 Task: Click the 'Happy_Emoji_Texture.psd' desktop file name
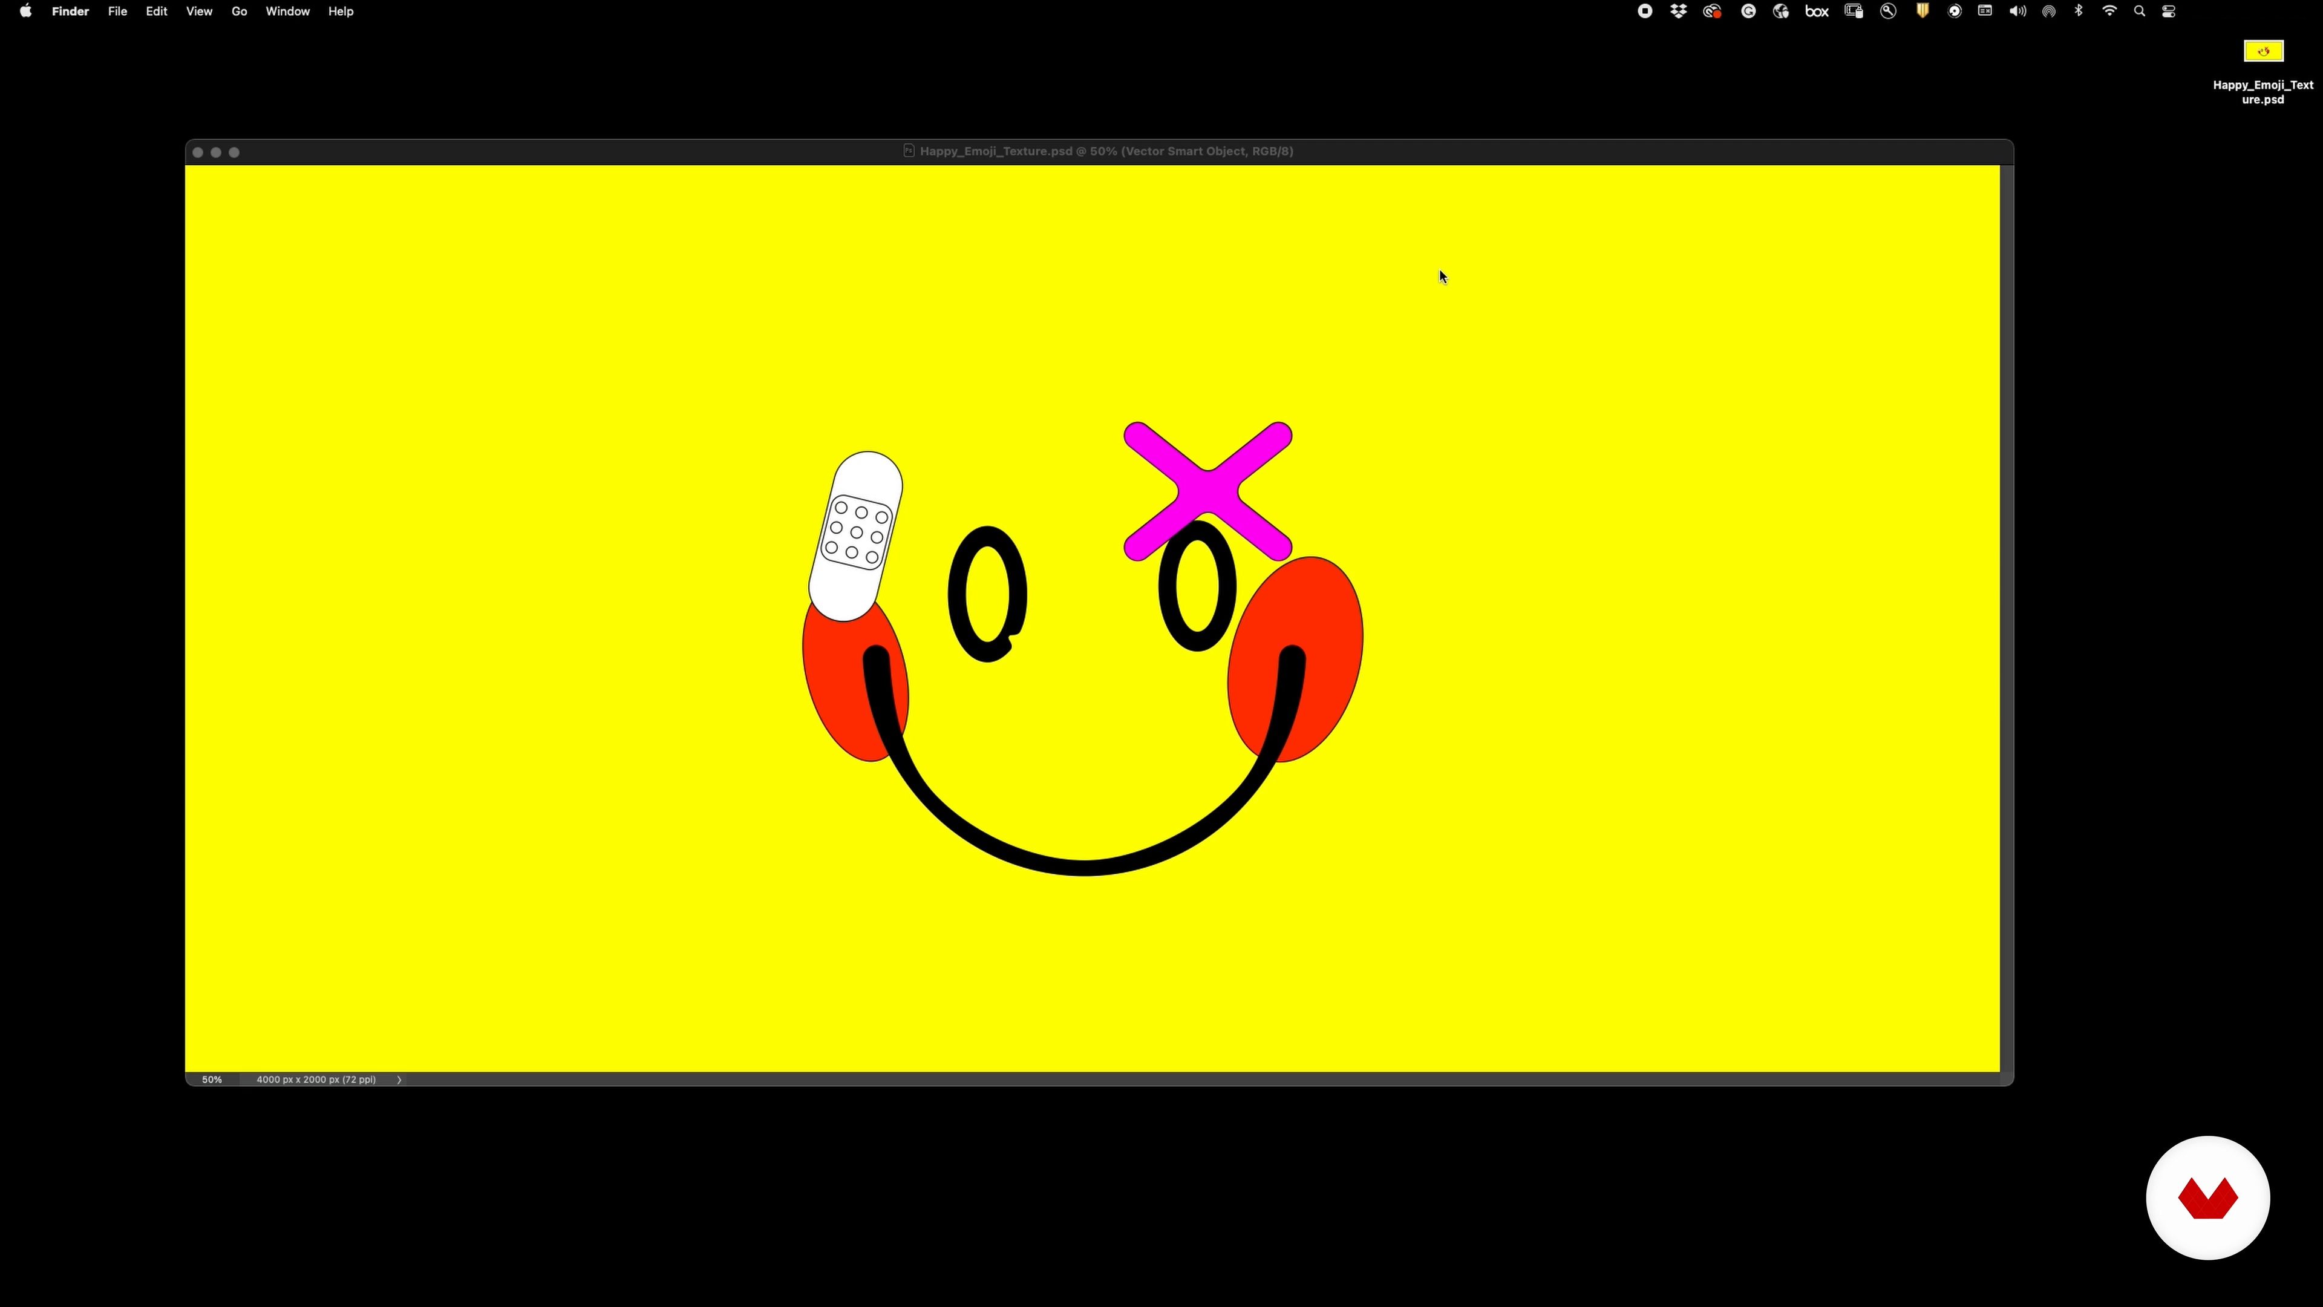[2264, 92]
